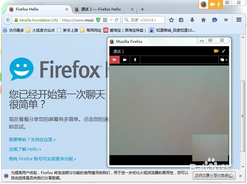This screenshot has height=184, width=247.
Task: Mute the microphone in call toolbar
Action: (x=135, y=60)
